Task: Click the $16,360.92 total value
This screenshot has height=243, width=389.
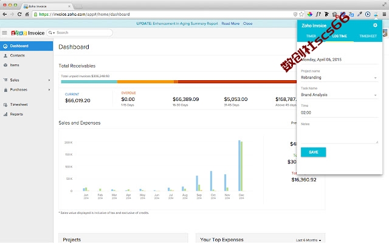Action: 304,180
